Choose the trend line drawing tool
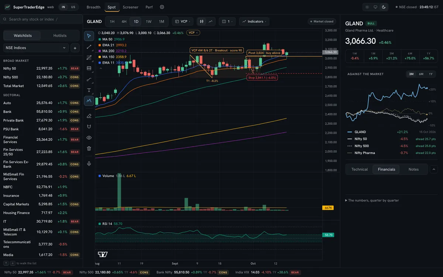This screenshot has width=443, height=277. coord(89,47)
